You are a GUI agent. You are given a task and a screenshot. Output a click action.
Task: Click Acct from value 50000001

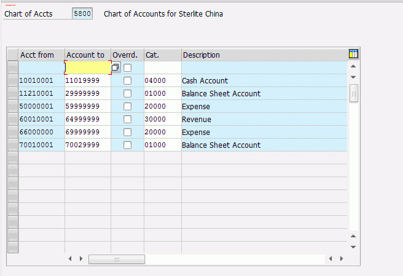(36, 106)
